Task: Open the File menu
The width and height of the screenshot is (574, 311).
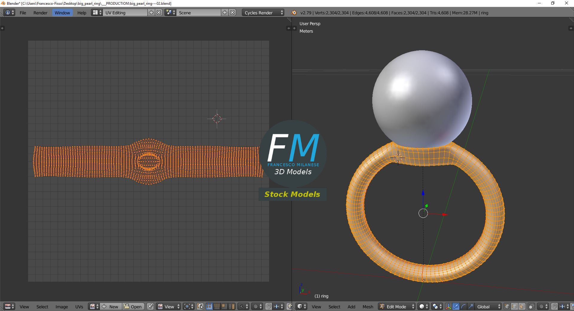Action: click(x=23, y=13)
